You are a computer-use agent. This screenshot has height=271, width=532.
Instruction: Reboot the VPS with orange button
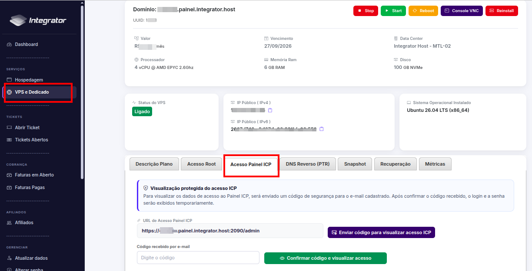click(423, 11)
